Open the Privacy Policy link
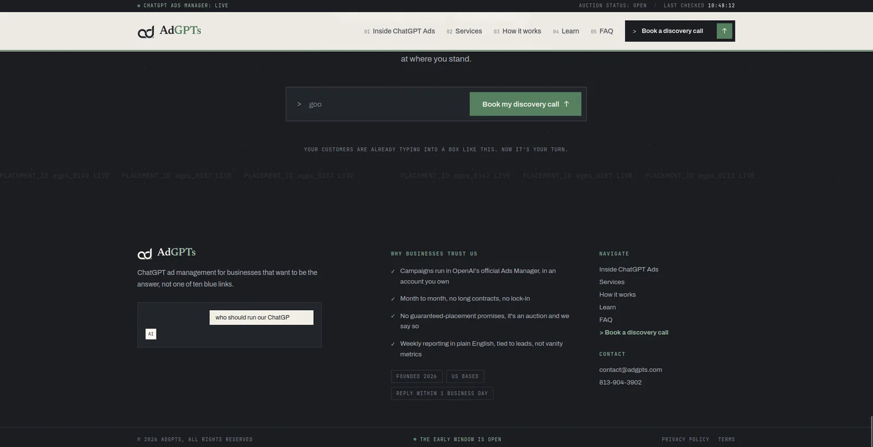 (685, 439)
